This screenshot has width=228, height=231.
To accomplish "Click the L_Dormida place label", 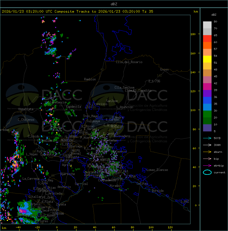I will [x=156, y=191].
